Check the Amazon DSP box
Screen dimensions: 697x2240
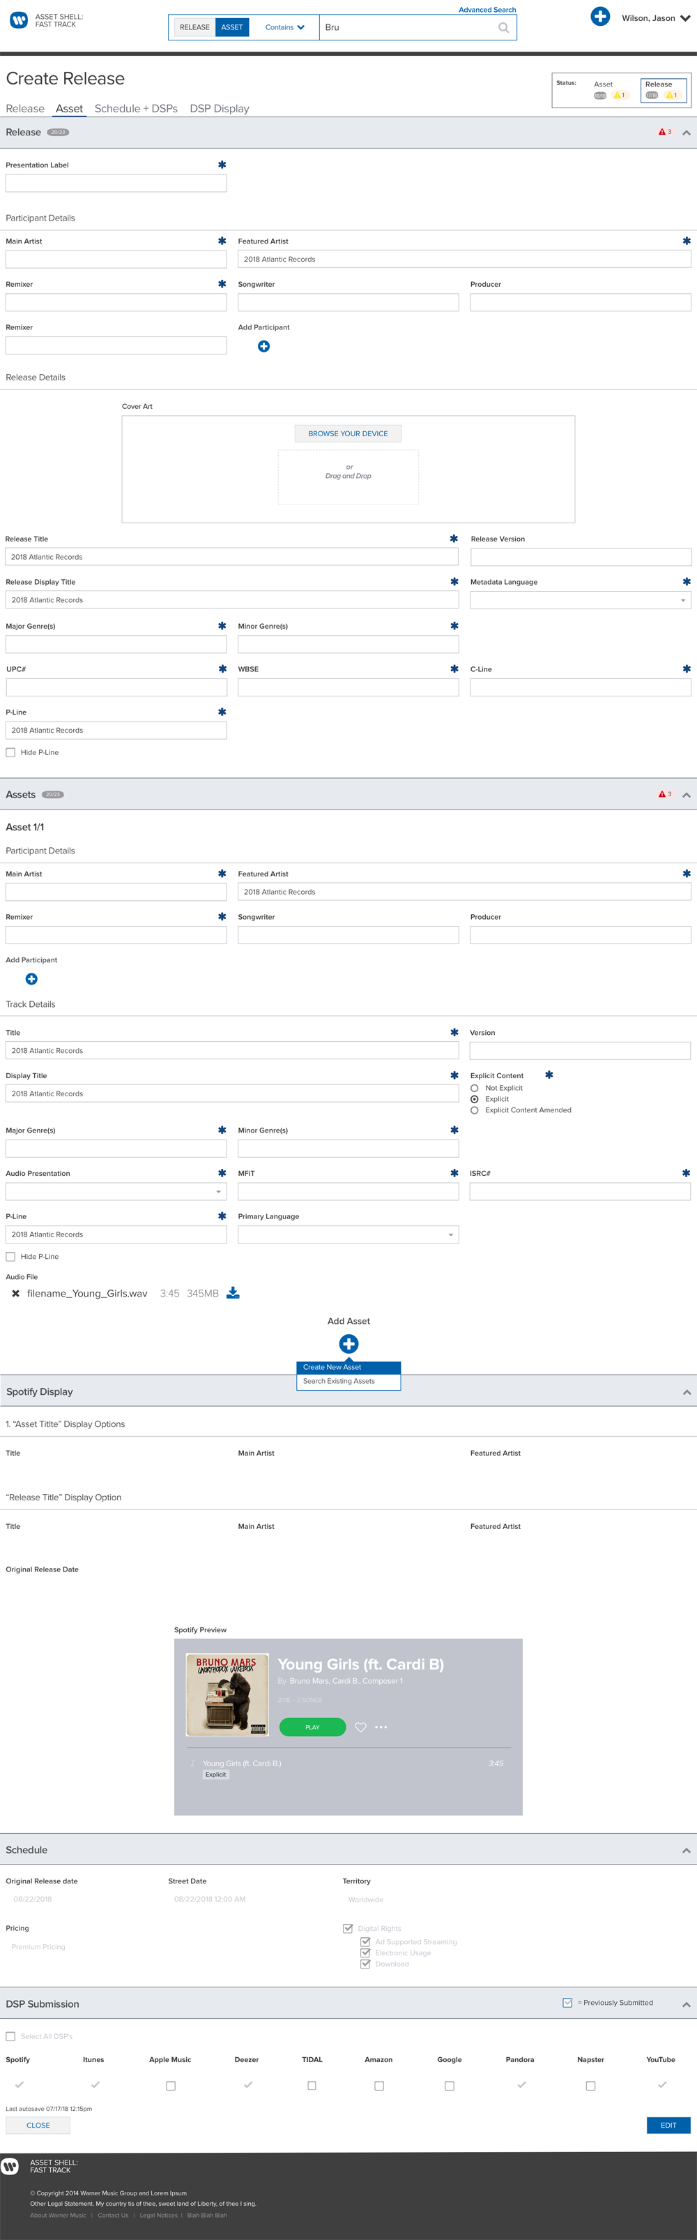pyautogui.click(x=379, y=2085)
